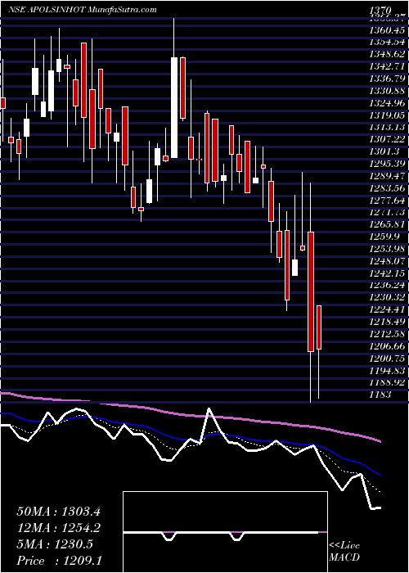Click the 1336.79 price axis label

coord(388,79)
